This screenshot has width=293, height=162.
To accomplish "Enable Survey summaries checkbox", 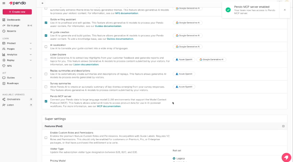I will point(46,87).
